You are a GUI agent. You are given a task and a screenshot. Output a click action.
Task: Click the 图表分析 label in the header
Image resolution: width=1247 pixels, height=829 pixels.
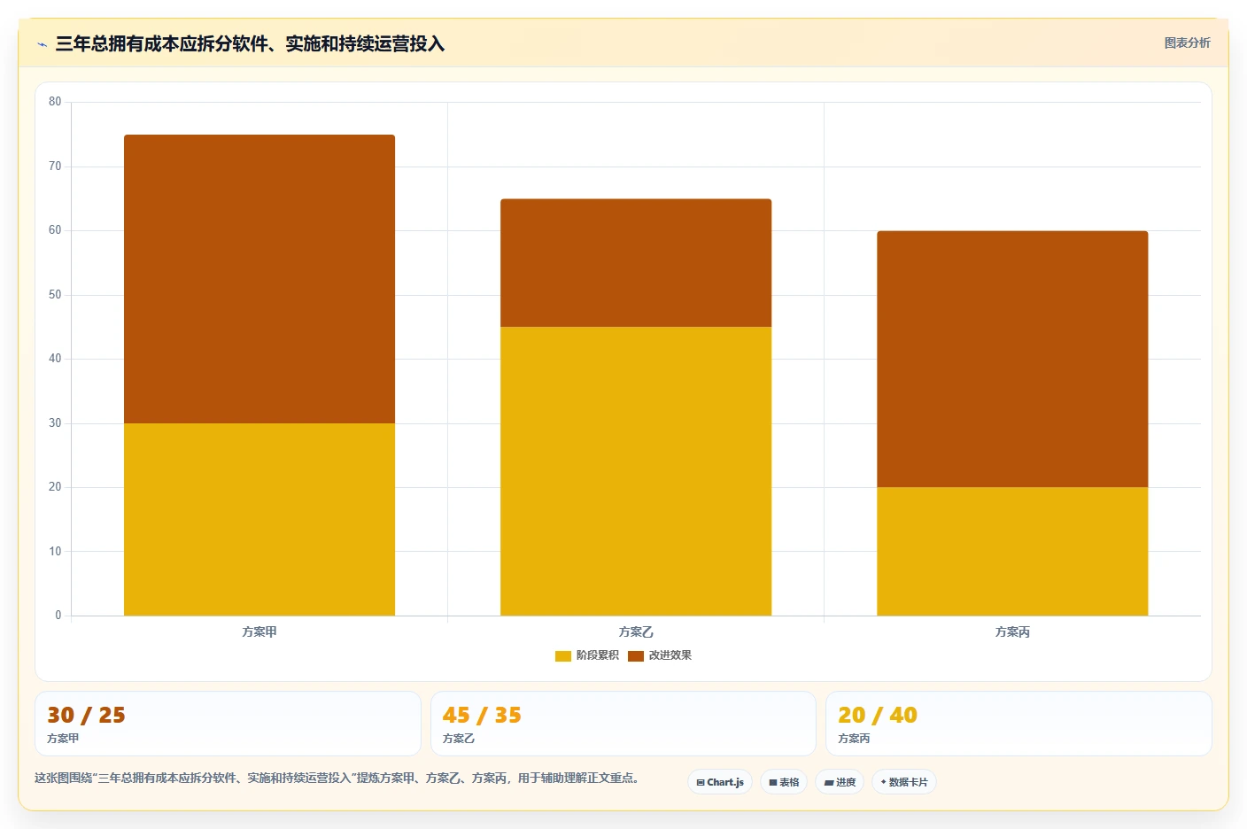click(x=1187, y=43)
